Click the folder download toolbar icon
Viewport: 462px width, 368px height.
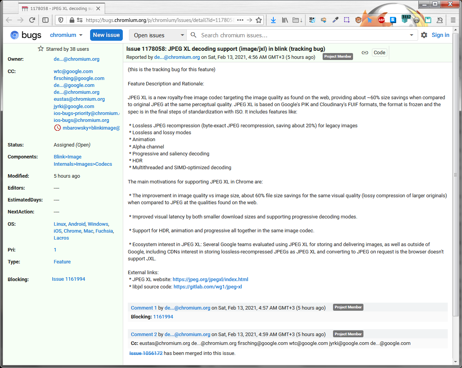(297, 20)
